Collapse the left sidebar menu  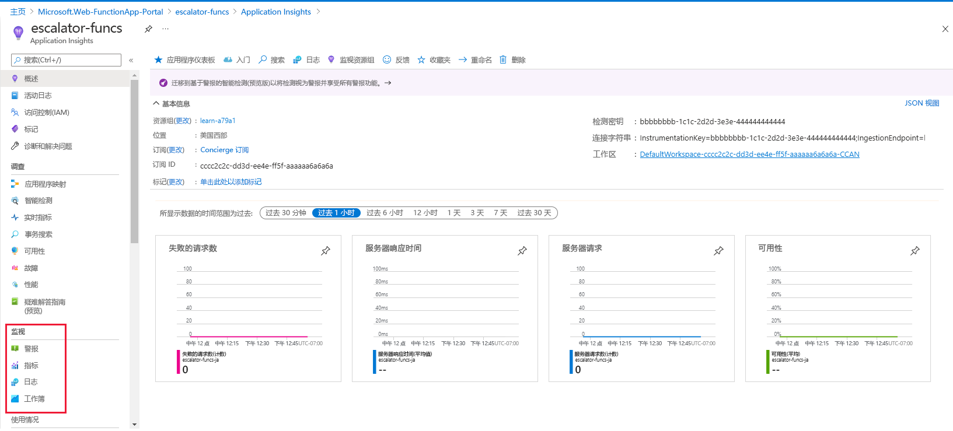click(131, 60)
